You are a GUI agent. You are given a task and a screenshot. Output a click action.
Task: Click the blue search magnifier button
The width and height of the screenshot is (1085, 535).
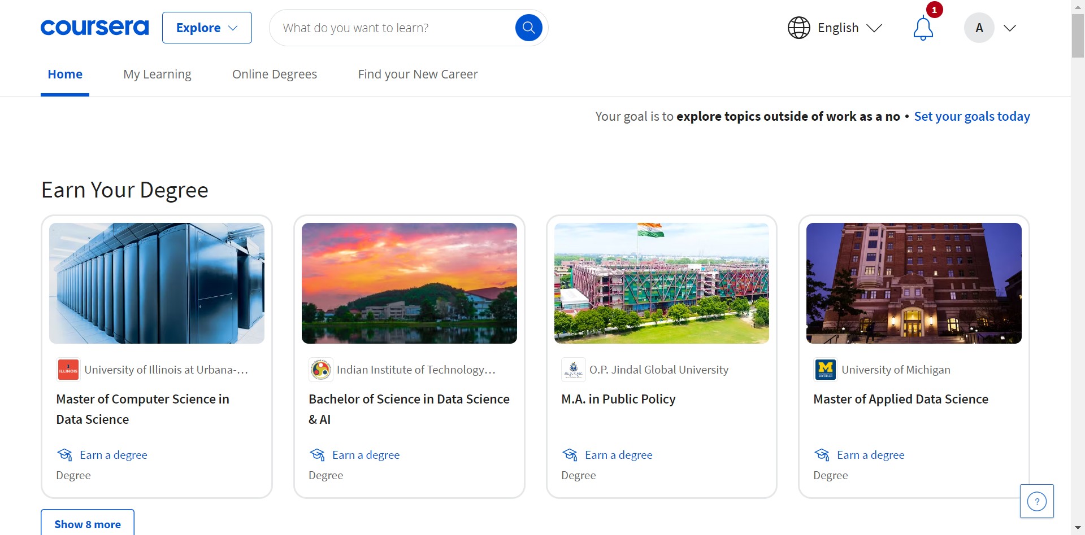click(x=528, y=28)
